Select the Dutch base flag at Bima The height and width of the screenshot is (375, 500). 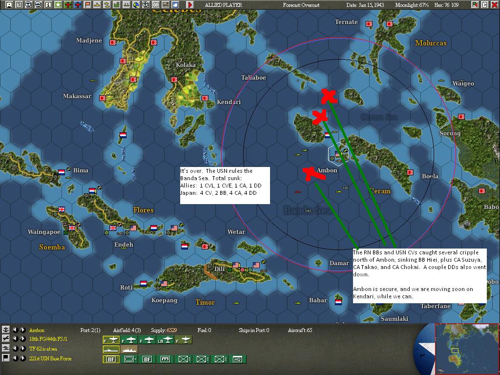(x=62, y=172)
